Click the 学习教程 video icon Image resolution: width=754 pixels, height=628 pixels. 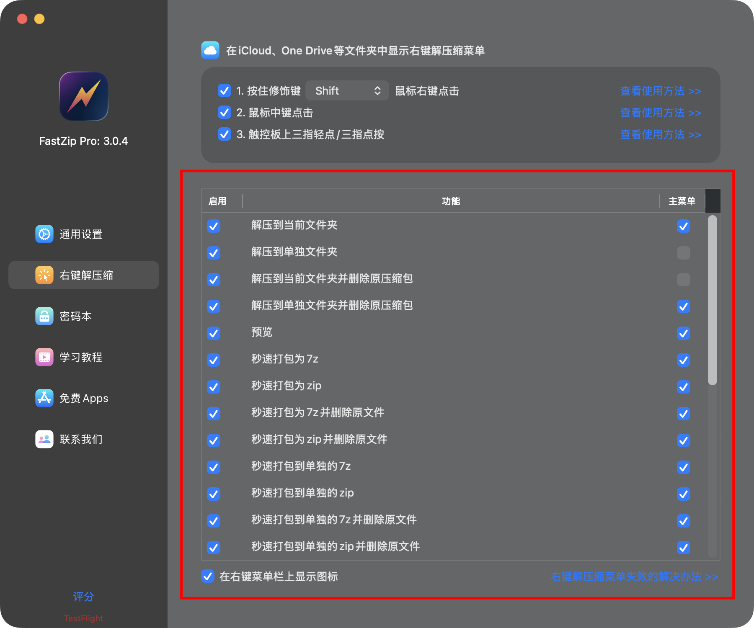coord(44,357)
